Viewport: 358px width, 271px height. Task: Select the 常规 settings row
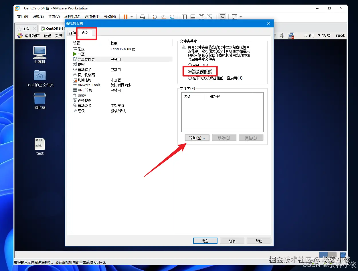[x=122, y=49]
